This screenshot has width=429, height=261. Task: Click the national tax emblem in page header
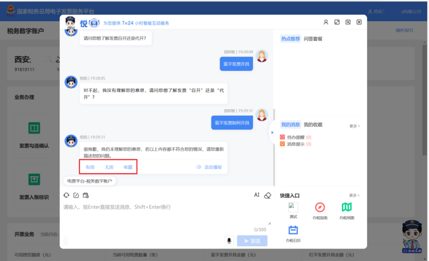coord(11,11)
